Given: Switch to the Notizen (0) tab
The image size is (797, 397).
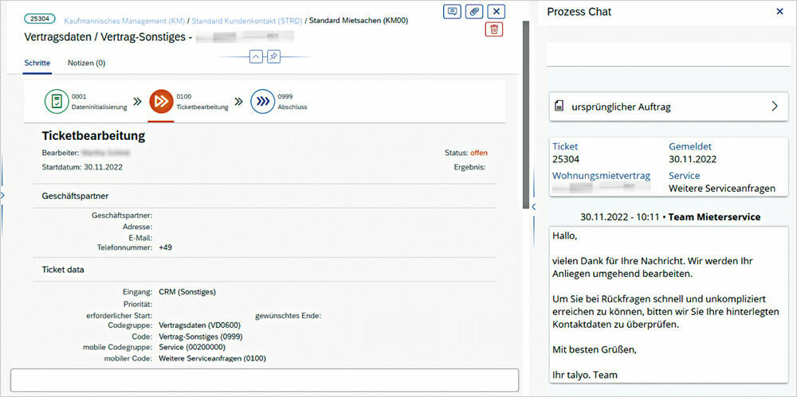Looking at the screenshot, I should [x=86, y=63].
